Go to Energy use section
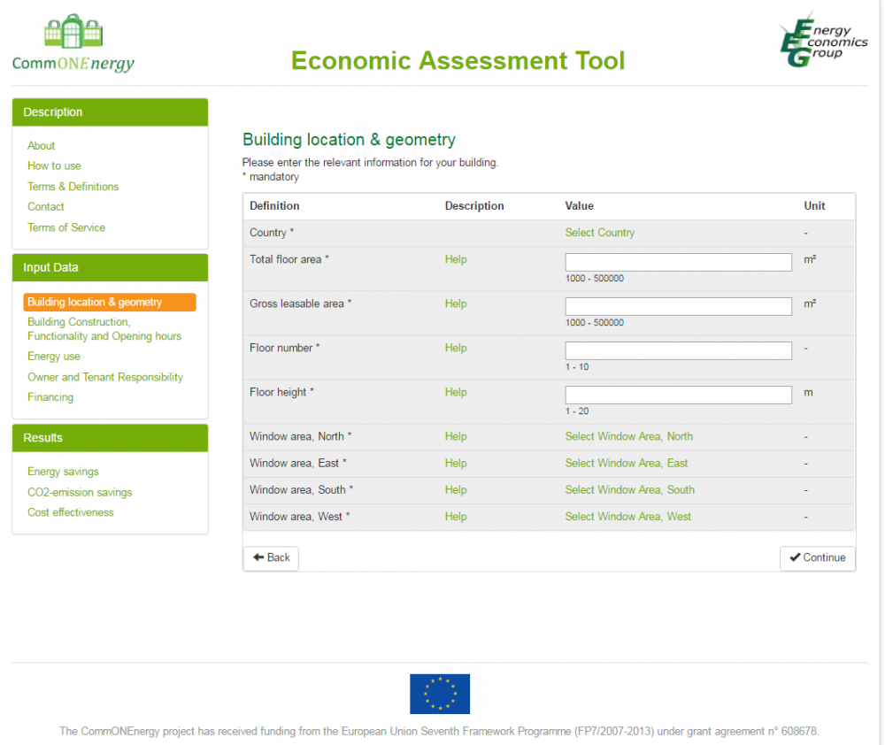The image size is (885, 745). [x=54, y=357]
